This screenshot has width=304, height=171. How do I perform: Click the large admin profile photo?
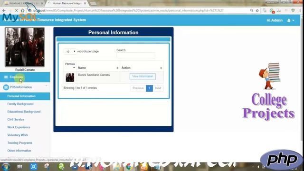pos(25,47)
